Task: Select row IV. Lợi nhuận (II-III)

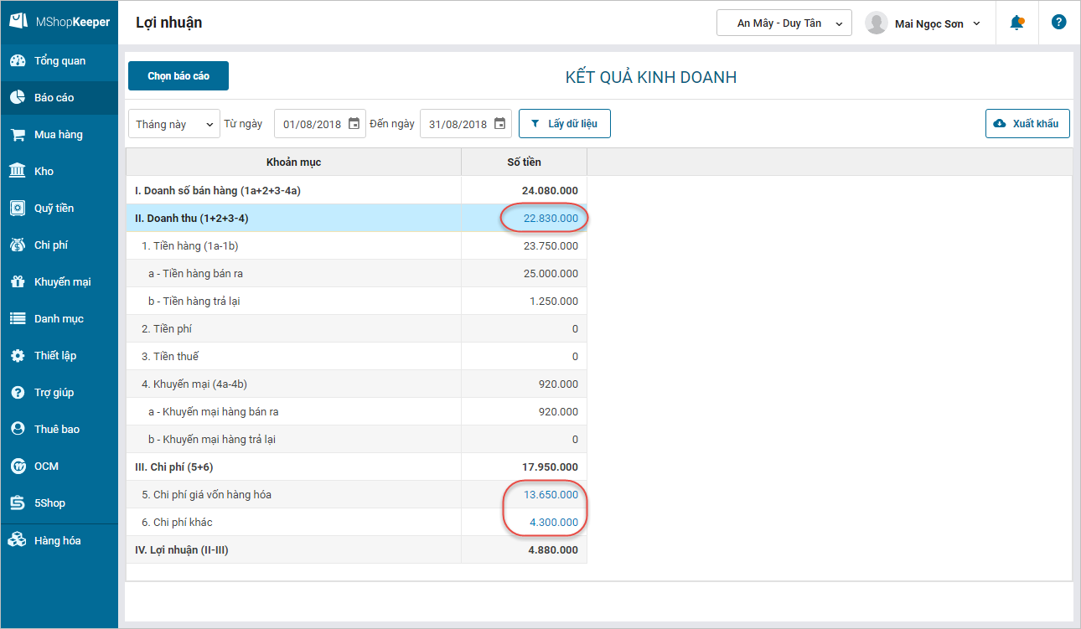Action: click(x=357, y=550)
